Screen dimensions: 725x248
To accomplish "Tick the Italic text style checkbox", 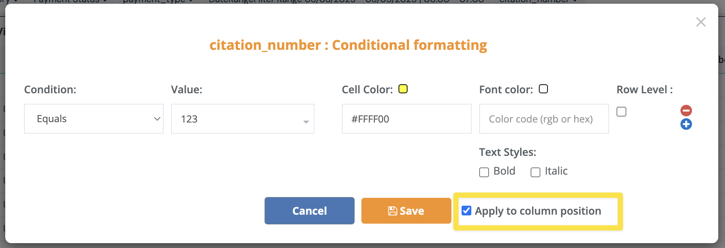I will (535, 172).
